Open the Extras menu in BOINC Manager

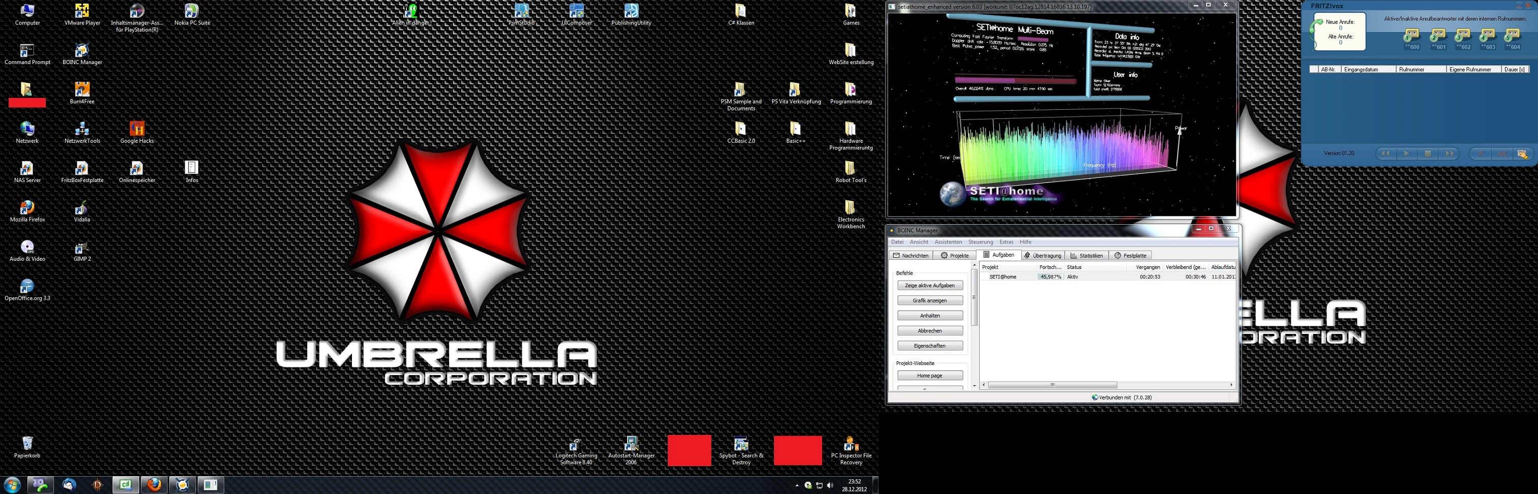click(x=1007, y=242)
